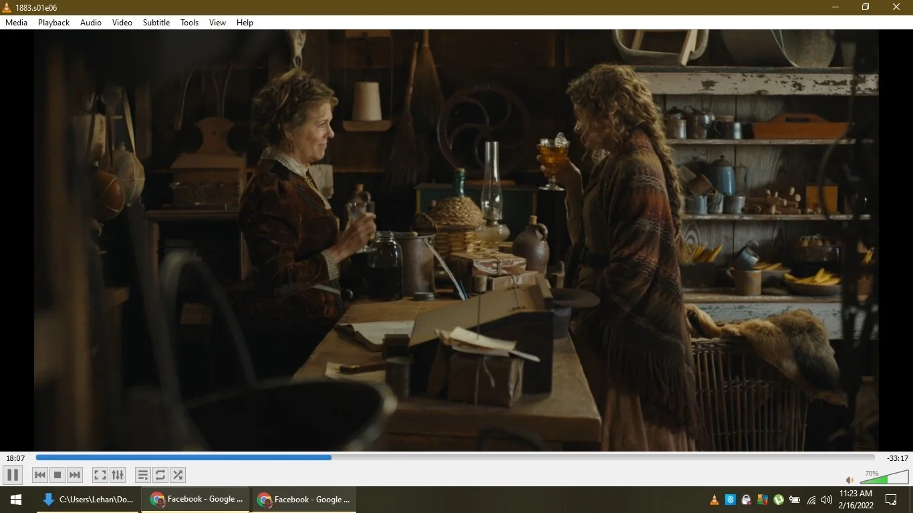Open the Subtitle menu
The image size is (913, 513).
pos(156,23)
